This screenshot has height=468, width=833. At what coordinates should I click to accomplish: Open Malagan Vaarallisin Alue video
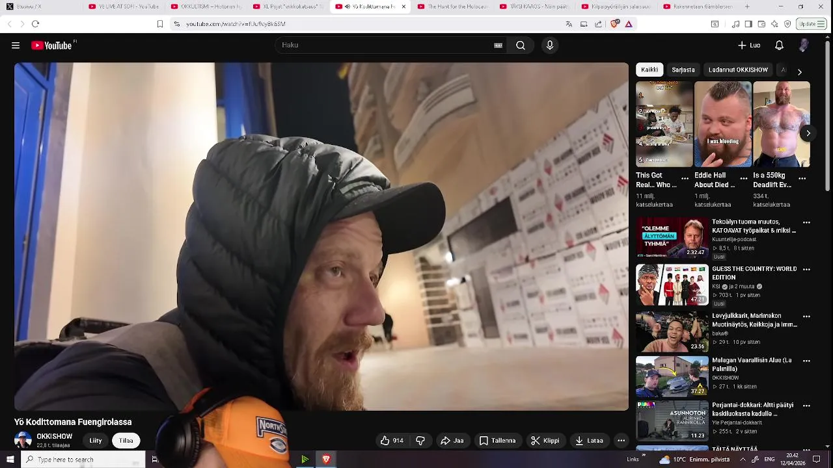672,376
